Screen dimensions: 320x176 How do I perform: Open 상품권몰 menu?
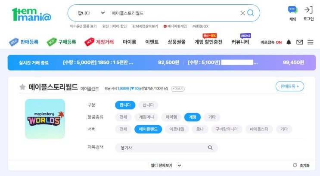[177, 42]
